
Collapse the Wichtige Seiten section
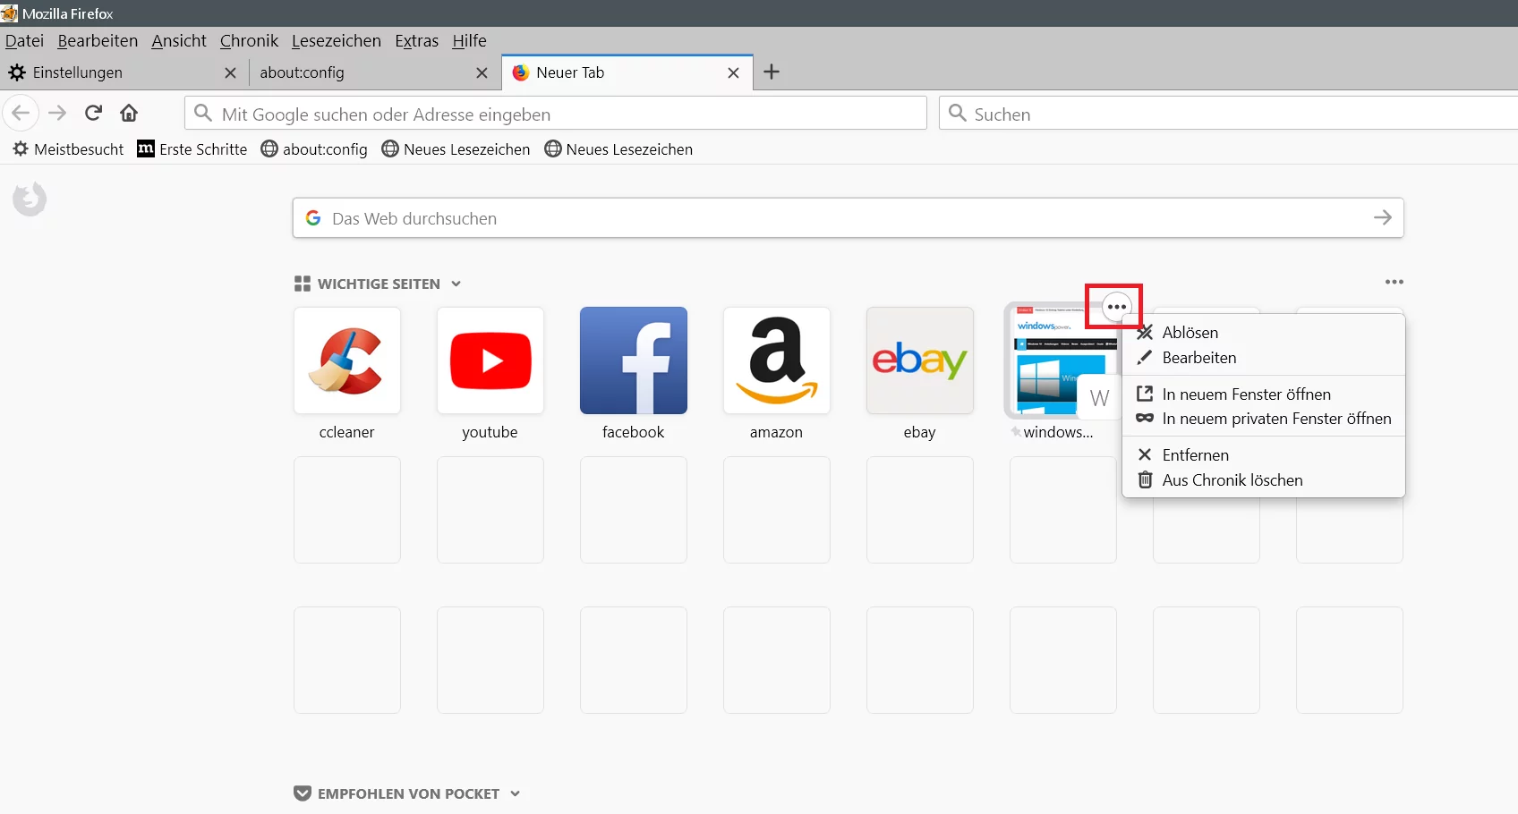pyautogui.click(x=456, y=284)
